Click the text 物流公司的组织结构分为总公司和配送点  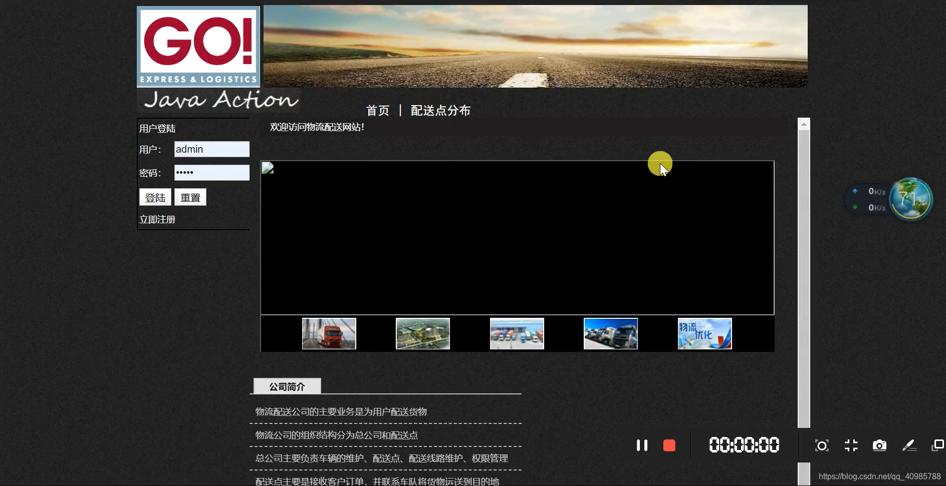[336, 435]
